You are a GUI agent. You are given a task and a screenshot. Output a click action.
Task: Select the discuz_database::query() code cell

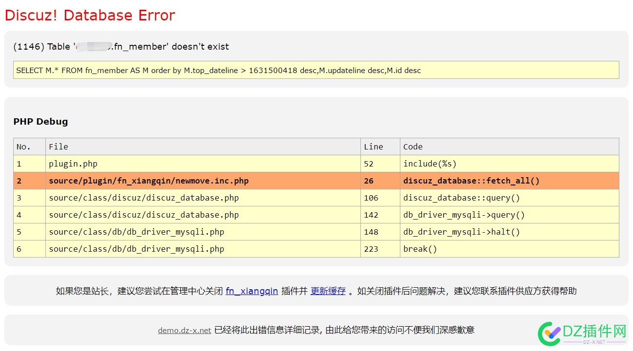tap(510, 198)
